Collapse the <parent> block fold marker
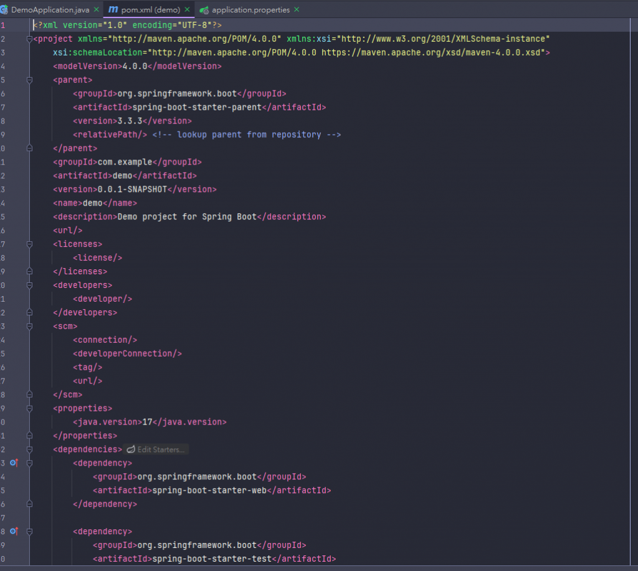638x571 pixels. point(29,80)
